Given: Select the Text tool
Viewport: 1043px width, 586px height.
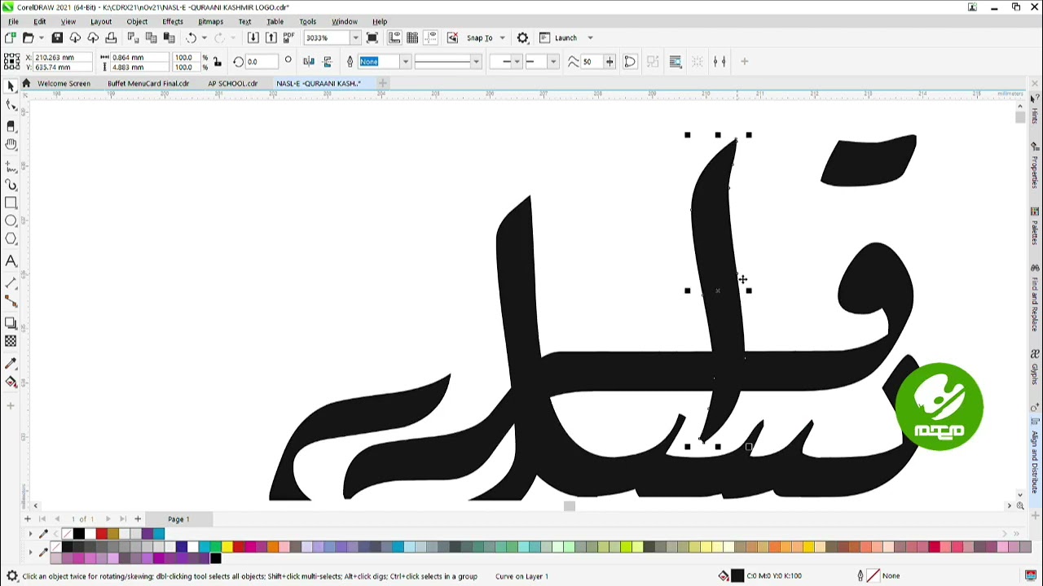Looking at the screenshot, I should pyautogui.click(x=11, y=261).
